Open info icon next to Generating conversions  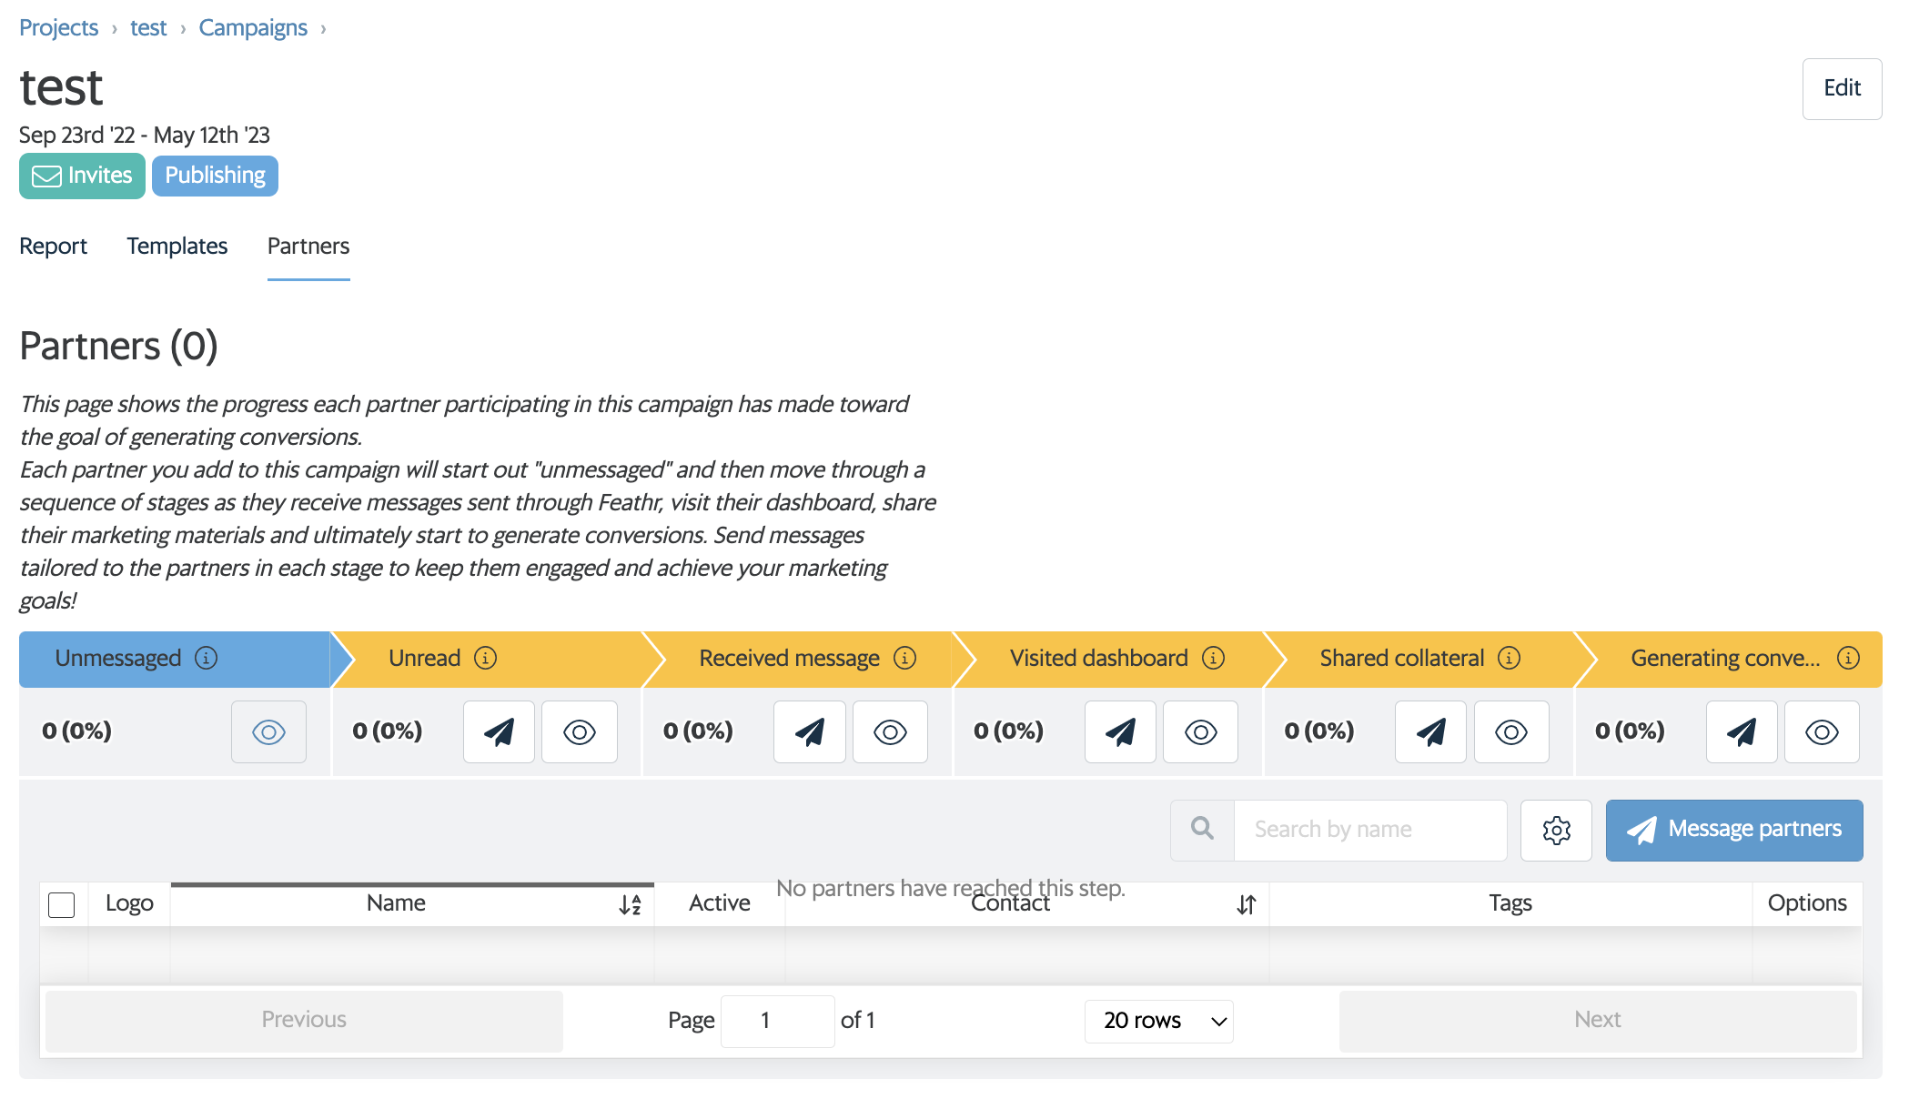(x=1848, y=658)
